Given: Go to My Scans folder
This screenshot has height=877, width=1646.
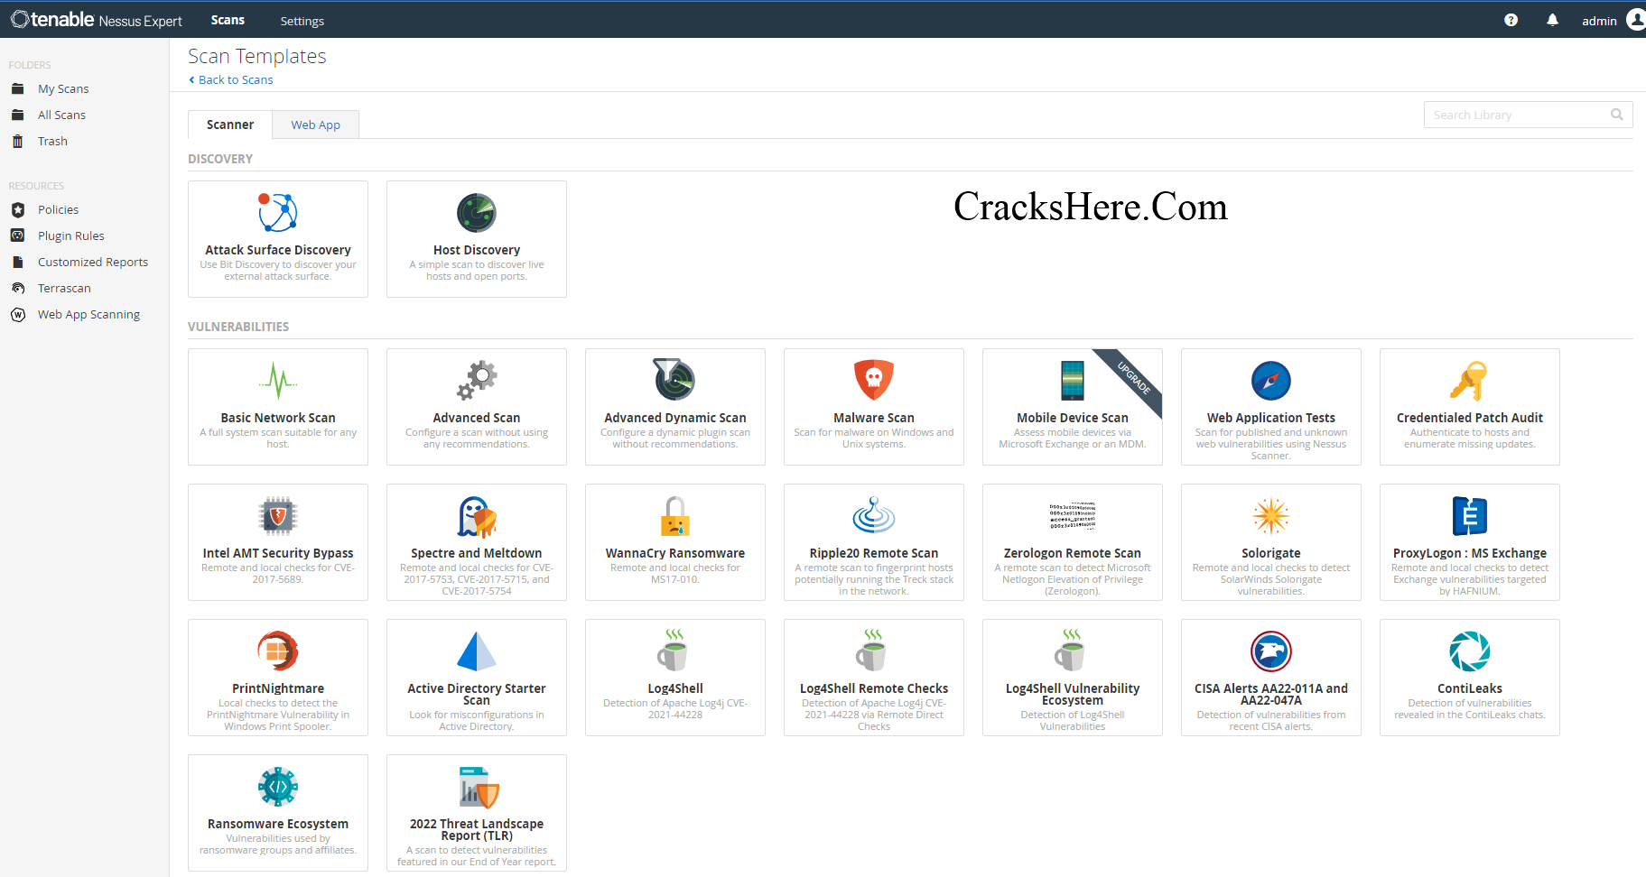Looking at the screenshot, I should point(63,88).
